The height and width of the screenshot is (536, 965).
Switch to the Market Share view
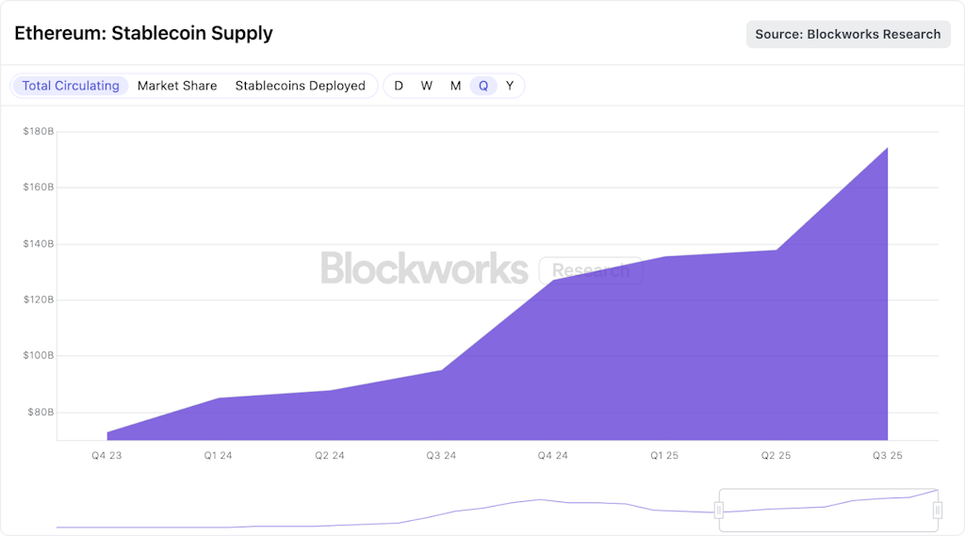177,86
